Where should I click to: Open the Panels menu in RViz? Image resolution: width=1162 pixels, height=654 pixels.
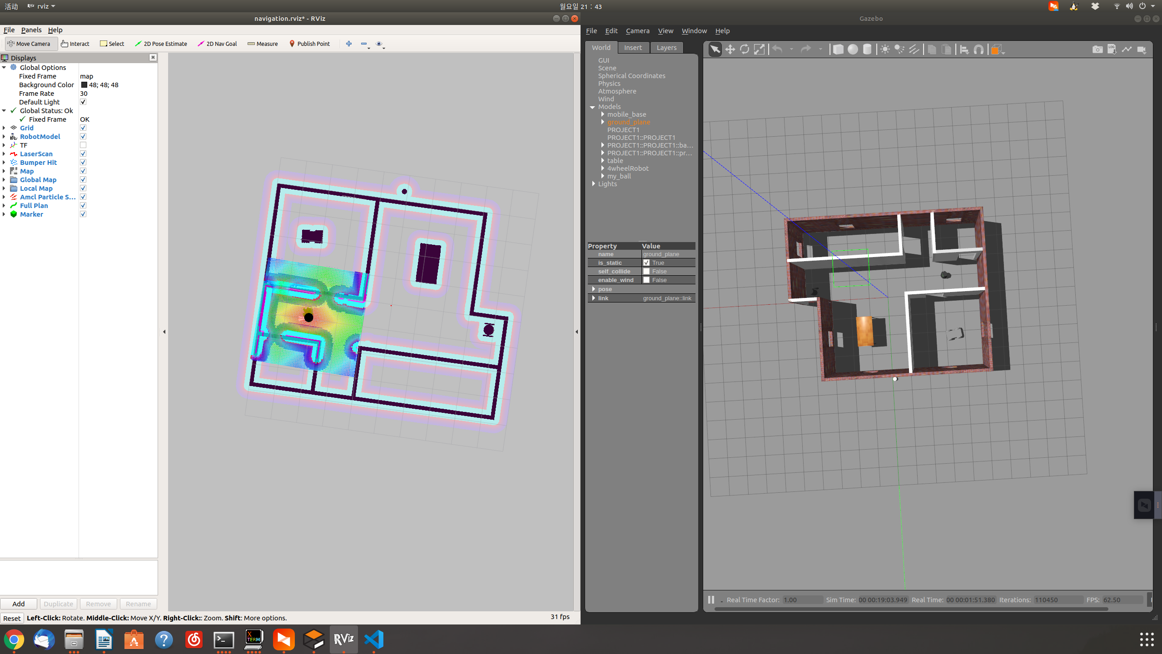coord(31,30)
